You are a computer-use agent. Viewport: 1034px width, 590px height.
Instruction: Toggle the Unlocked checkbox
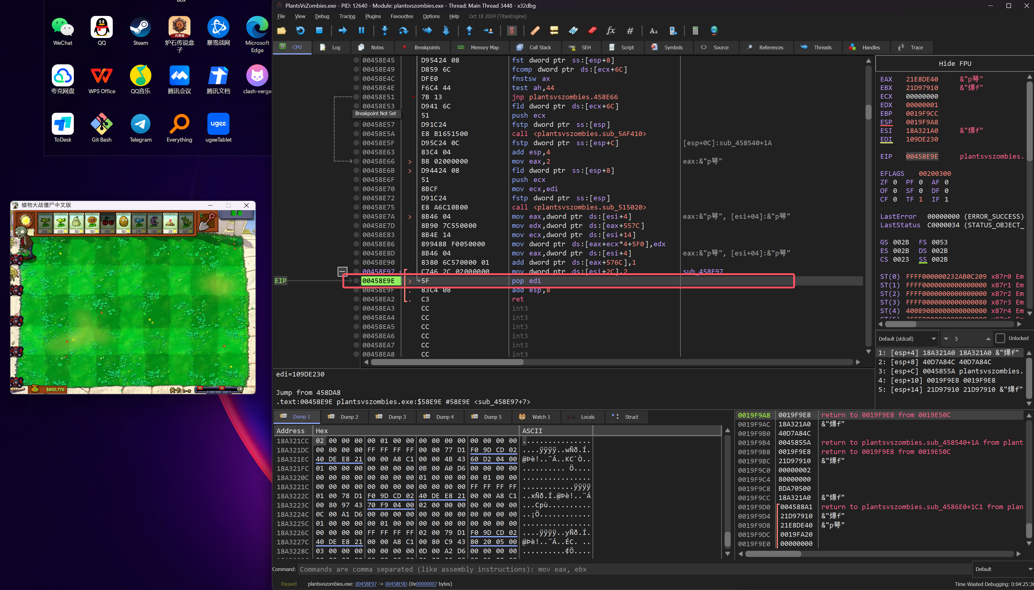pyautogui.click(x=1000, y=338)
